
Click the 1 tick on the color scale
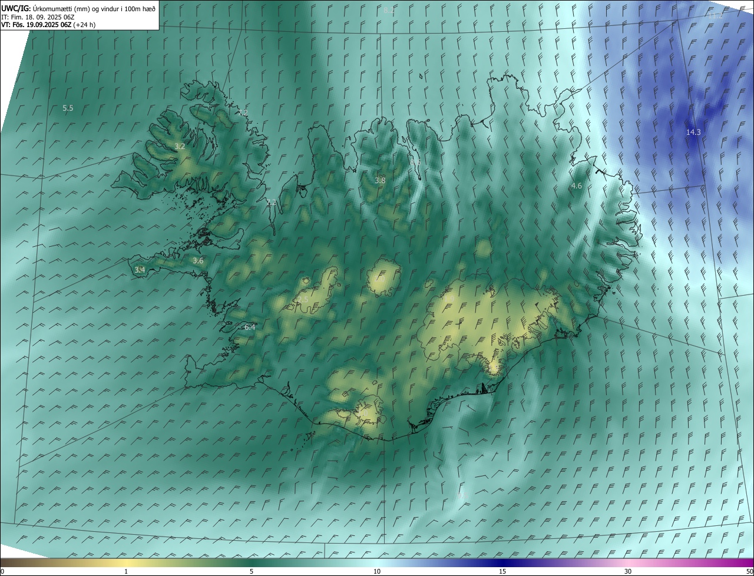coord(126,572)
